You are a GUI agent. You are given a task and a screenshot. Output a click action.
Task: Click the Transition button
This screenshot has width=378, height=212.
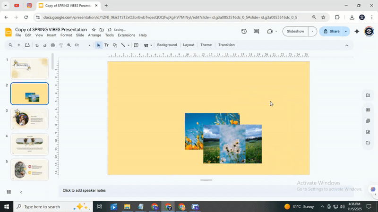tap(226, 45)
